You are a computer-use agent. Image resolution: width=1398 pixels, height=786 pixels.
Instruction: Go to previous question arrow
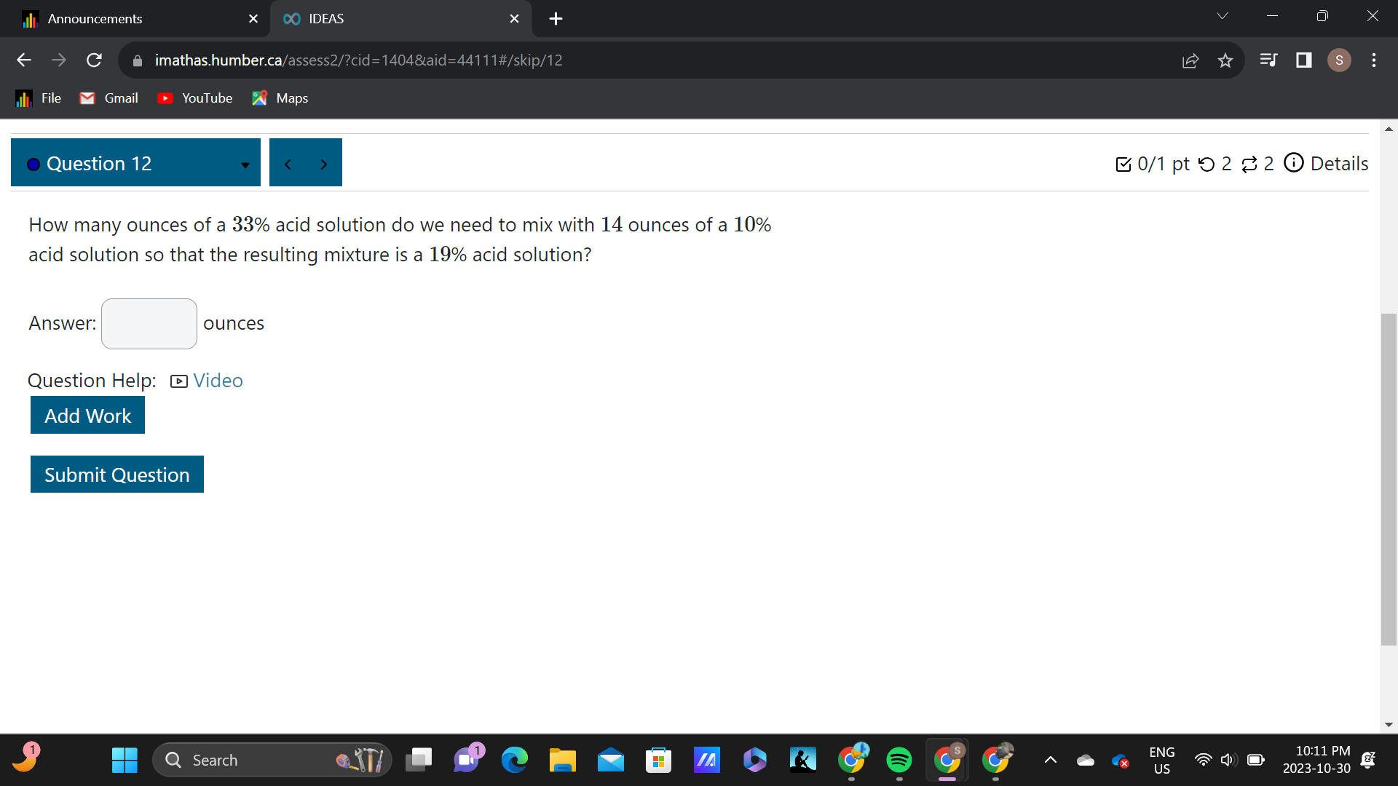[x=288, y=164]
